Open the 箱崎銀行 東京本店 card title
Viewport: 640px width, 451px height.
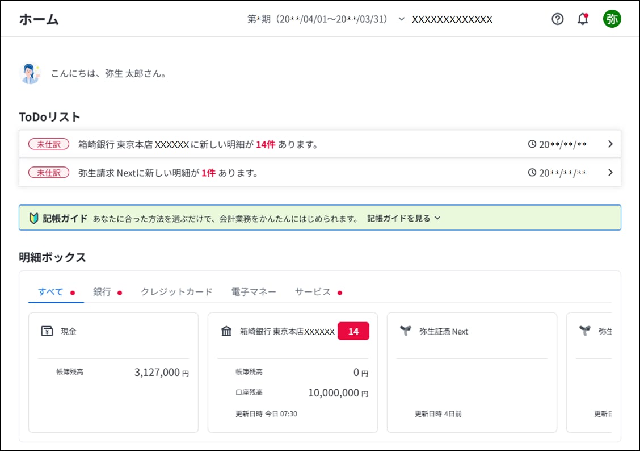tap(287, 331)
